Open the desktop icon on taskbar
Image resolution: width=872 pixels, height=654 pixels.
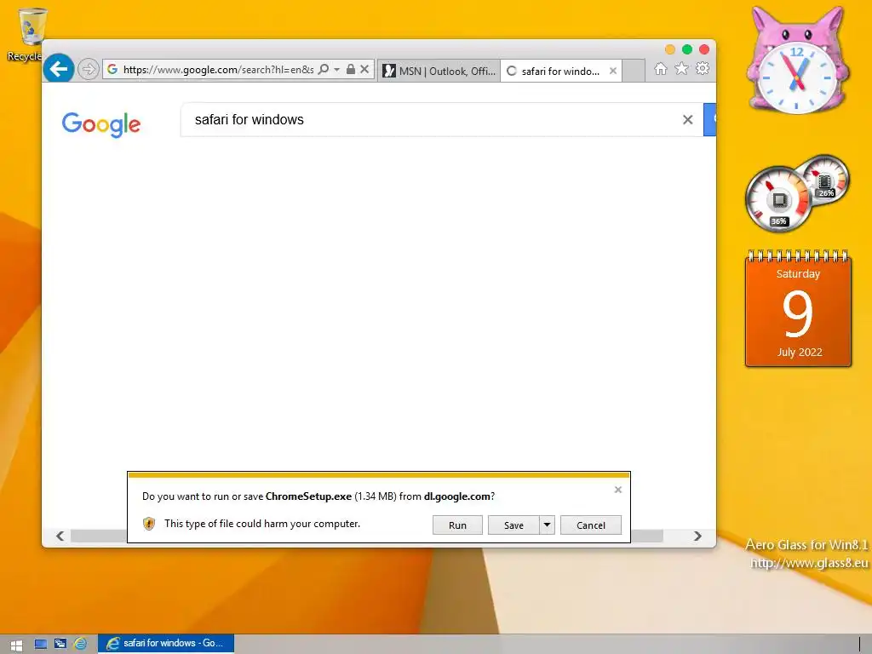[41, 644]
